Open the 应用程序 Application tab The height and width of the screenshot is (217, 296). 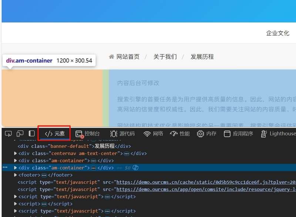pos(238,134)
